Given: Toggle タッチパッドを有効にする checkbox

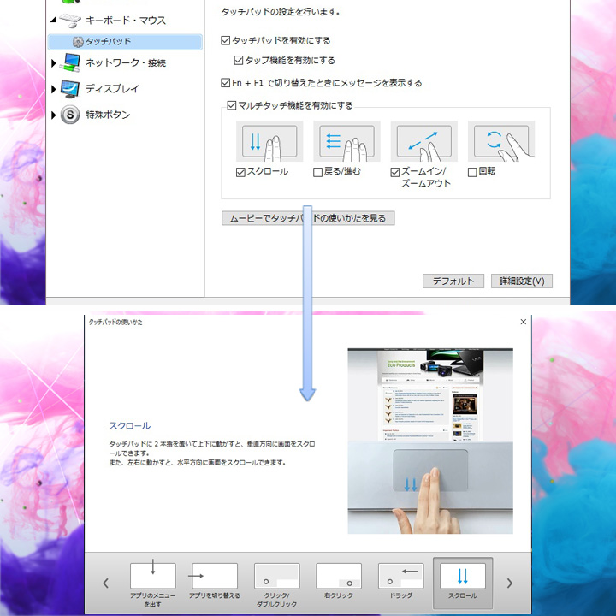Looking at the screenshot, I should pos(225,40).
